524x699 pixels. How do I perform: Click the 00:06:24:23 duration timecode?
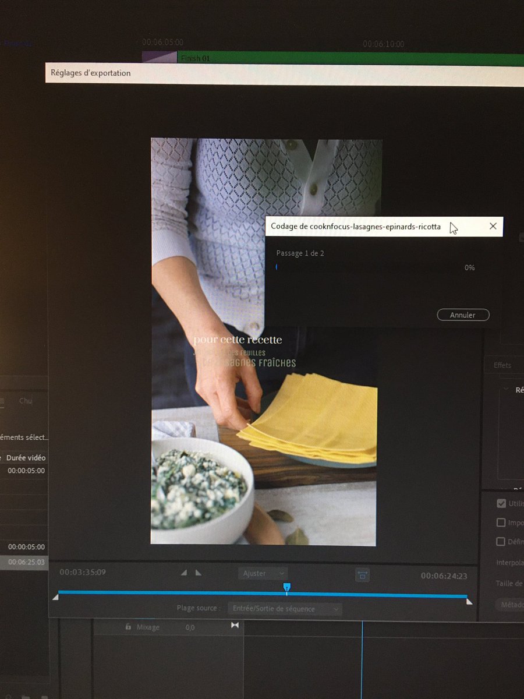click(444, 576)
